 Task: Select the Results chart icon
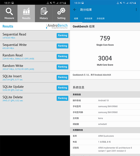click(x=26, y=11)
